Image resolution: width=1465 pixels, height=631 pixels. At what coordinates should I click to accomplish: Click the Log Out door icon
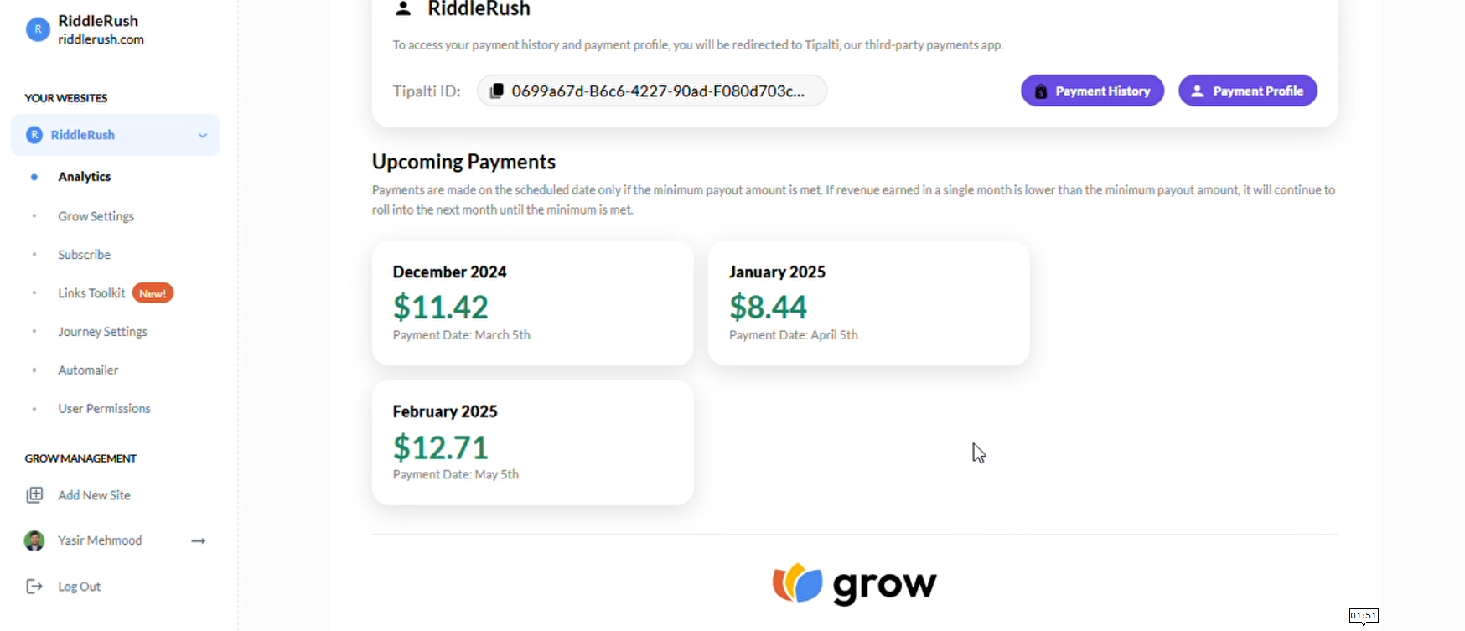click(34, 587)
